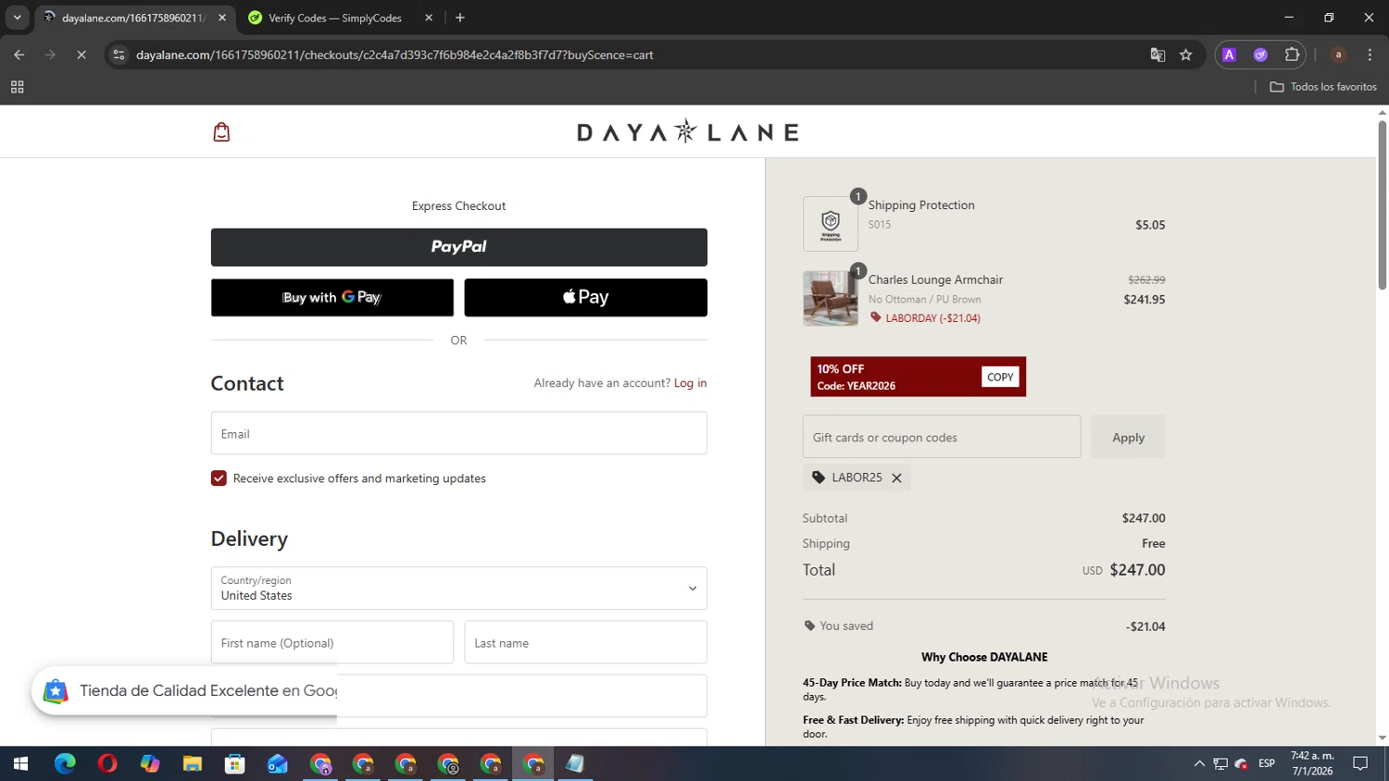This screenshot has height=781, width=1389.
Task: Open a new browser tab
Action: (460, 18)
